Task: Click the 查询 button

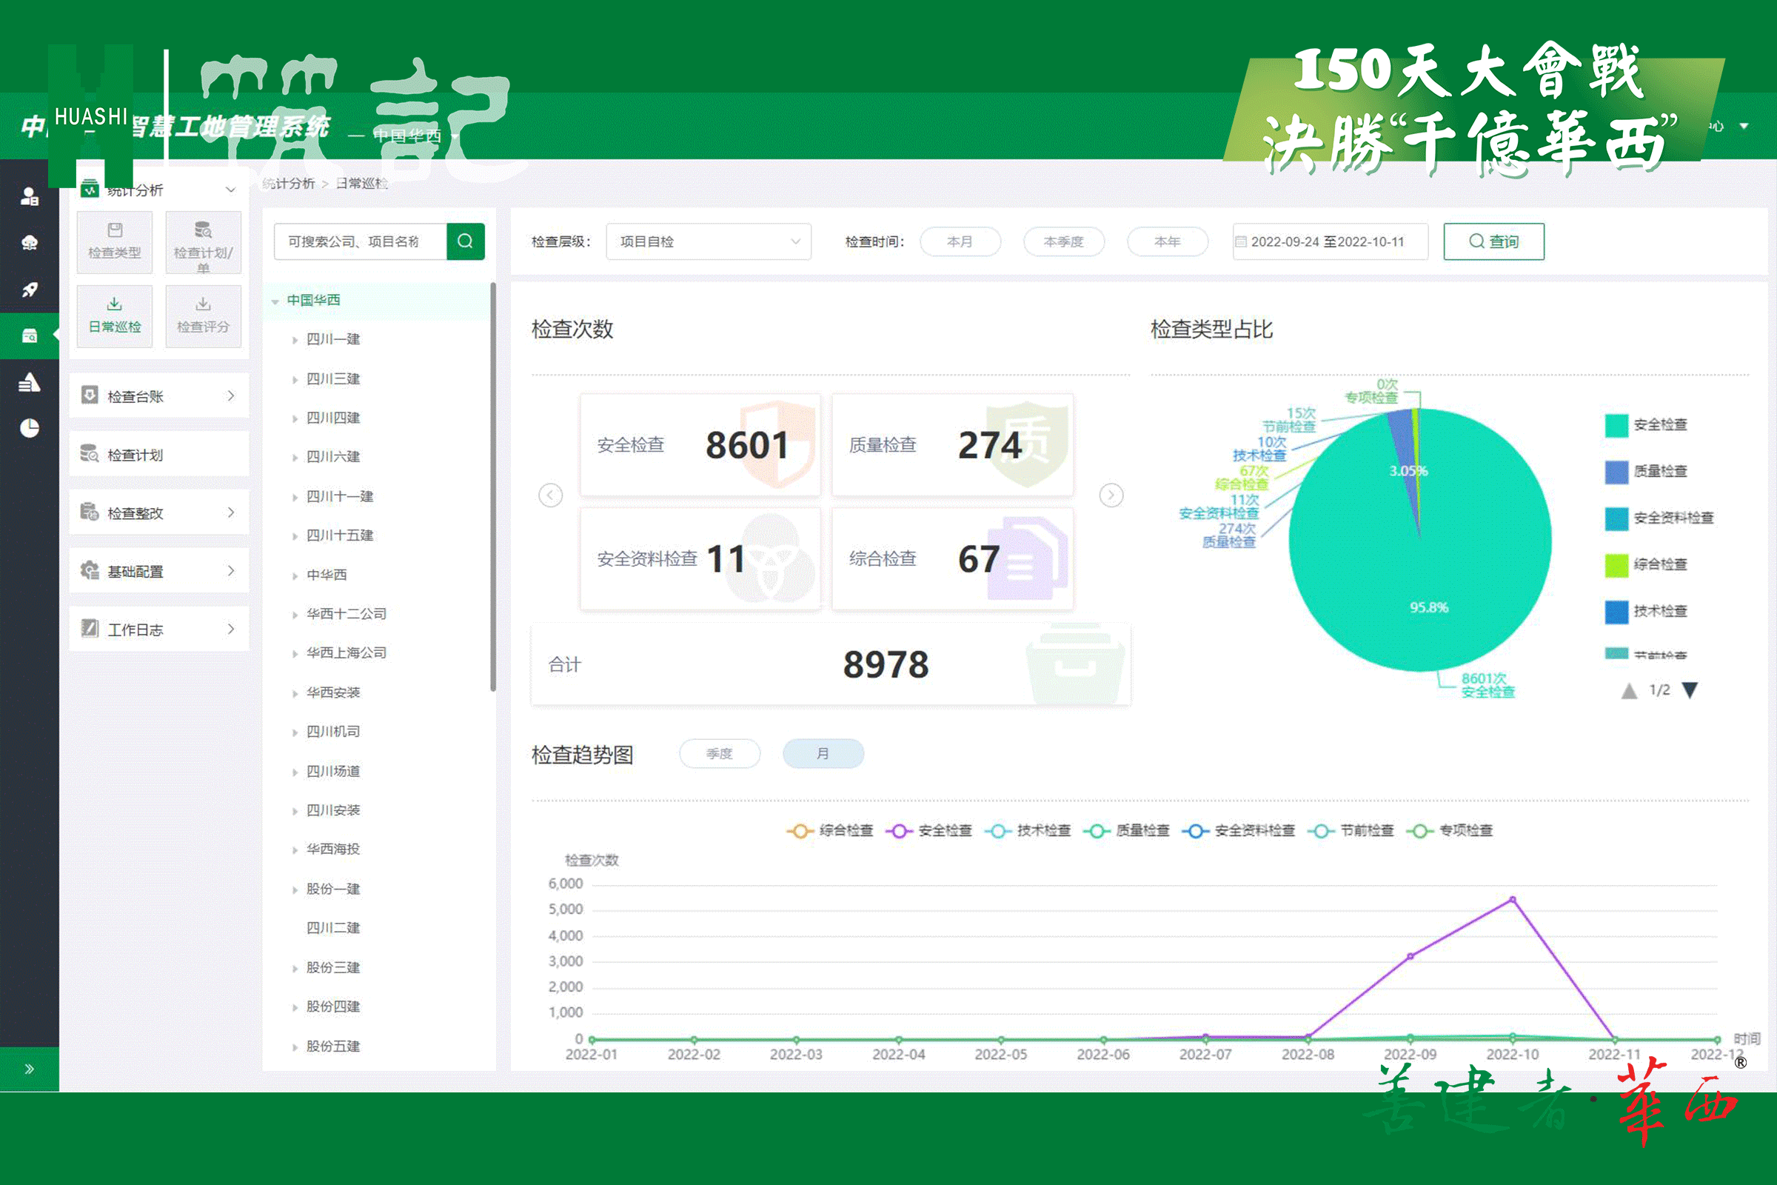Action: pyautogui.click(x=1493, y=241)
